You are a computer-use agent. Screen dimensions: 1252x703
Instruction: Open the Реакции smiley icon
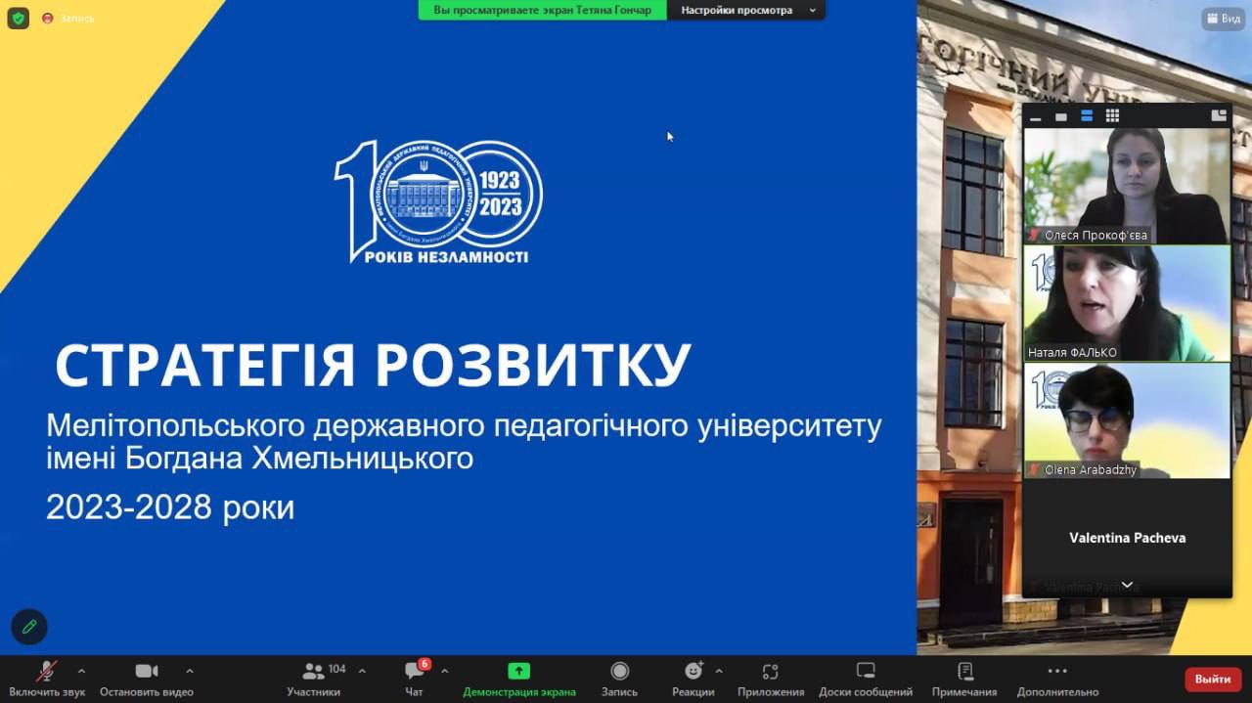coord(693,671)
